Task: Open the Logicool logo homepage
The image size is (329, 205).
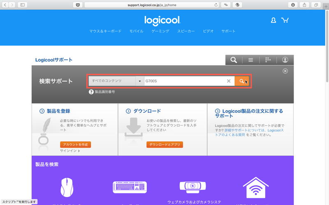Action: [x=162, y=20]
